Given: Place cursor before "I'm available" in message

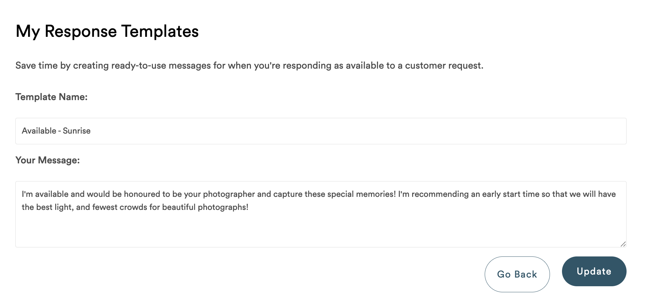Looking at the screenshot, I should pyautogui.click(x=22, y=194).
